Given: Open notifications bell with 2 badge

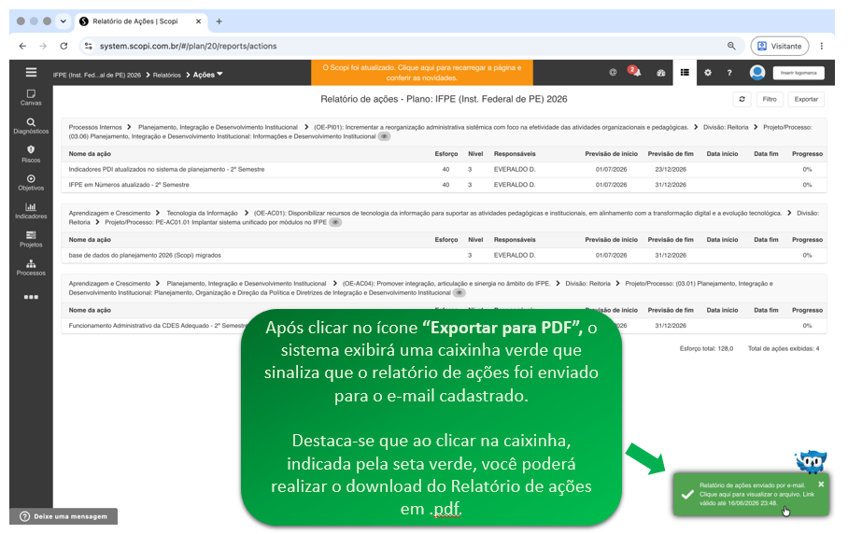Looking at the screenshot, I should (635, 72).
